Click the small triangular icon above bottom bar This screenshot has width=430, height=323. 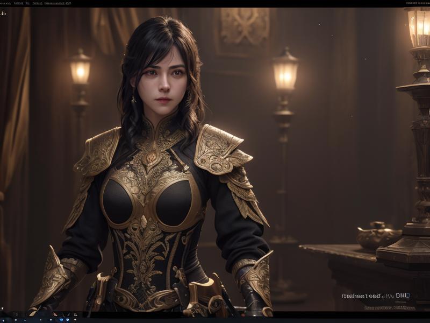click(x=76, y=314)
